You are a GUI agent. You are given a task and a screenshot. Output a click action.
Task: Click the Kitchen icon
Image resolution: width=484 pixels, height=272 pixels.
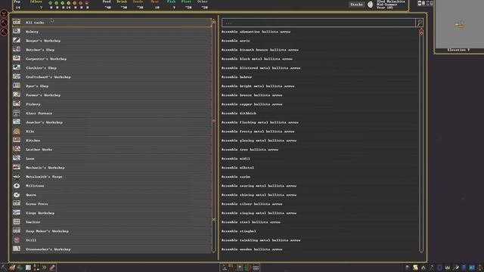(17, 140)
